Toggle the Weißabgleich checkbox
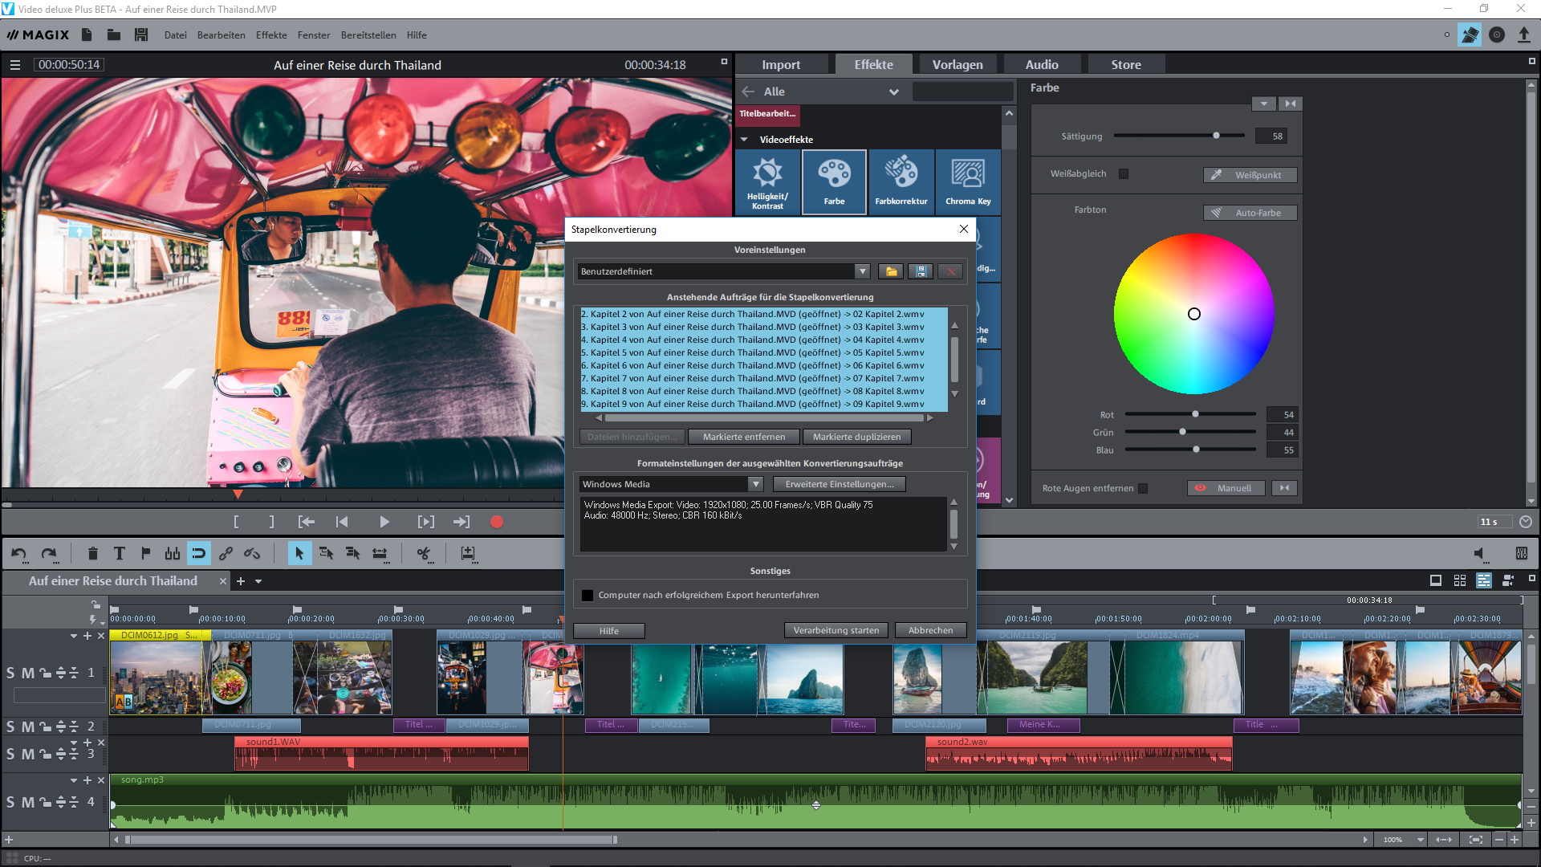 coord(1124,173)
